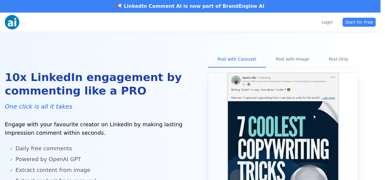
Task: Click the "10x LinkedIn engagement" headline
Action: [93, 84]
